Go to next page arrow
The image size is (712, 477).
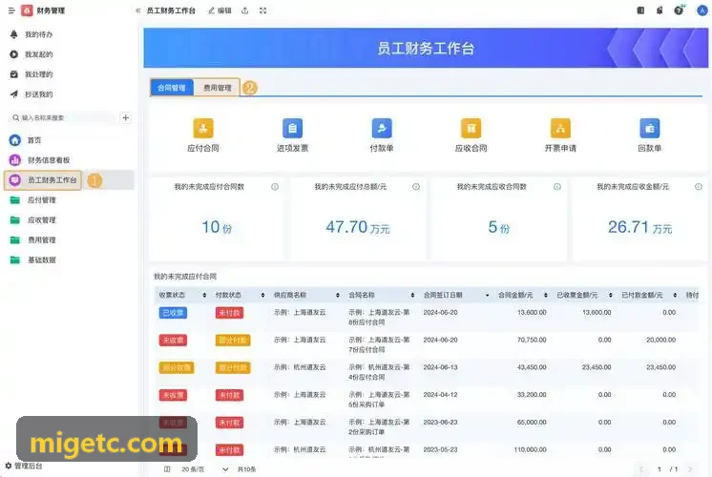(690, 469)
